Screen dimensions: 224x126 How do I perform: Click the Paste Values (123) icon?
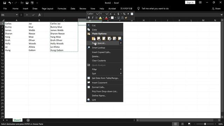(x=99, y=38)
